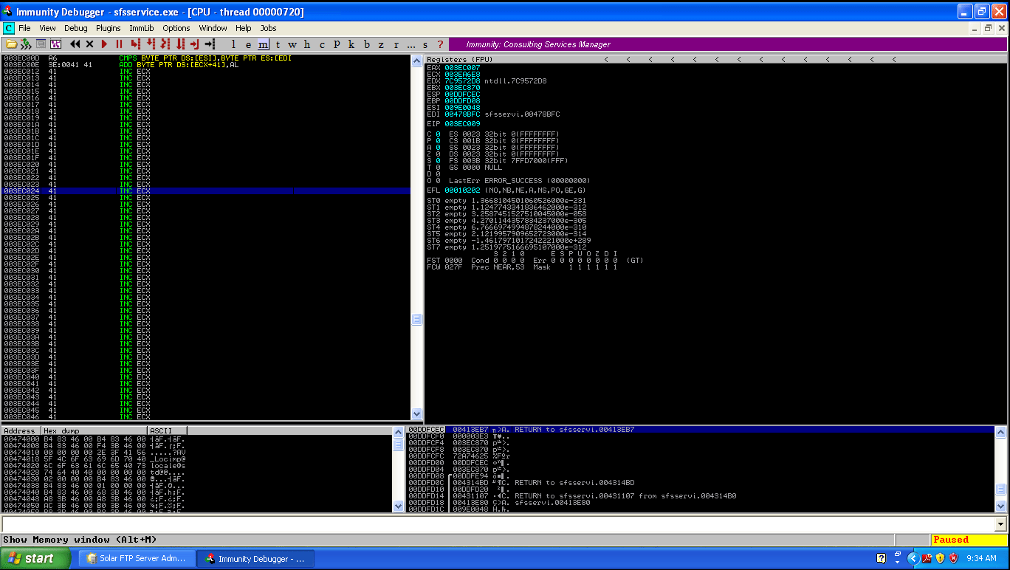Select the EIP register value 003EC009
The height and width of the screenshot is (570, 1010).
(462, 124)
